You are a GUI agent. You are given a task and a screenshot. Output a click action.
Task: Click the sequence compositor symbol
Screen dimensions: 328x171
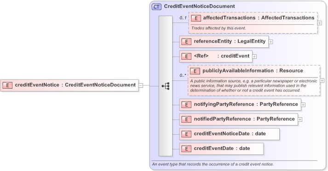point(166,86)
